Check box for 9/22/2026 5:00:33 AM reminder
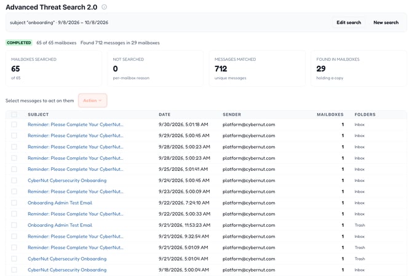This screenshot has width=412, height=276. (14, 214)
